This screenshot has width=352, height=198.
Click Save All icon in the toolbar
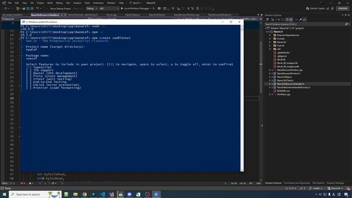click(32, 9)
